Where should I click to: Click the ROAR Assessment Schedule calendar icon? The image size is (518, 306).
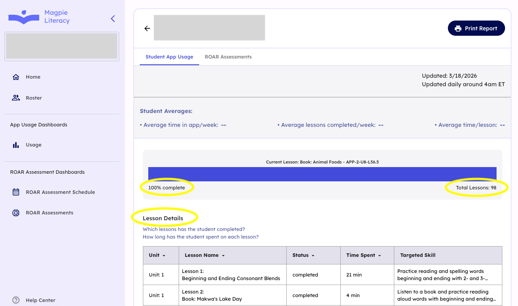(16, 192)
